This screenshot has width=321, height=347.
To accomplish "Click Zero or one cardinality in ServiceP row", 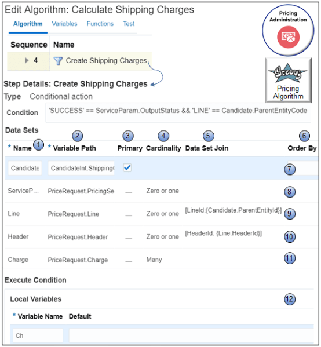I will tap(162, 191).
